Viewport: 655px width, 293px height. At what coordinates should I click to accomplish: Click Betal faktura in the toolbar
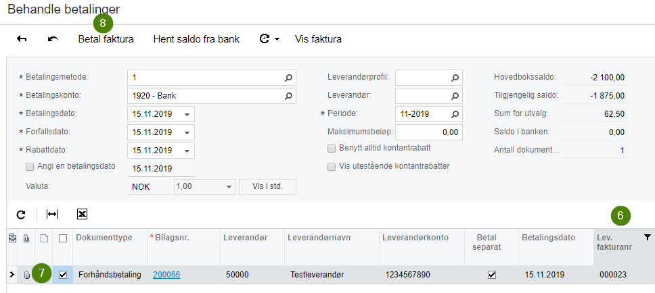pyautogui.click(x=106, y=39)
